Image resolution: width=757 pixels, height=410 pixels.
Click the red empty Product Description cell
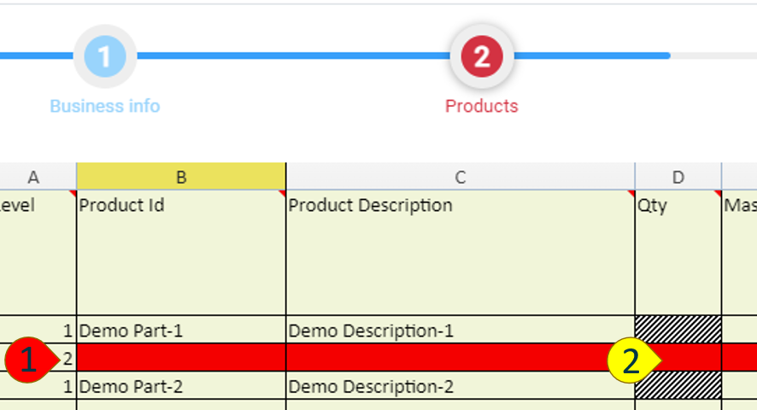click(444, 358)
